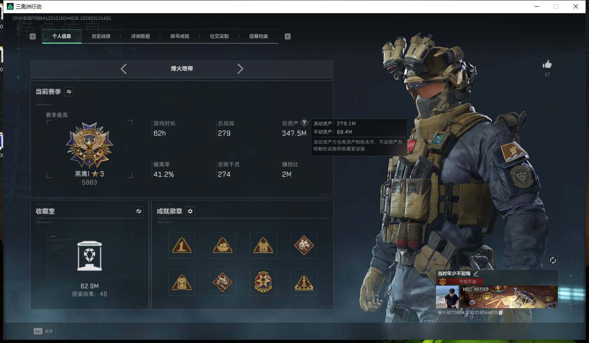
Task: Click the 总战局 value 279
Action: point(224,133)
